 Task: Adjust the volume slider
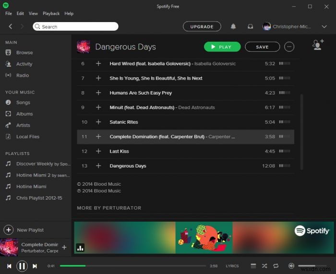coord(312,266)
